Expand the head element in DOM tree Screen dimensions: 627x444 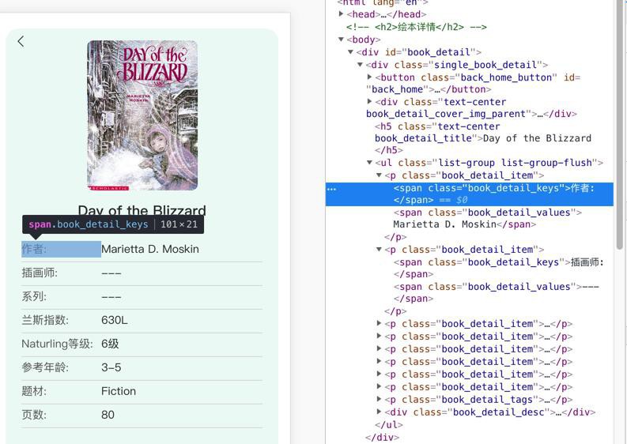[x=341, y=13]
